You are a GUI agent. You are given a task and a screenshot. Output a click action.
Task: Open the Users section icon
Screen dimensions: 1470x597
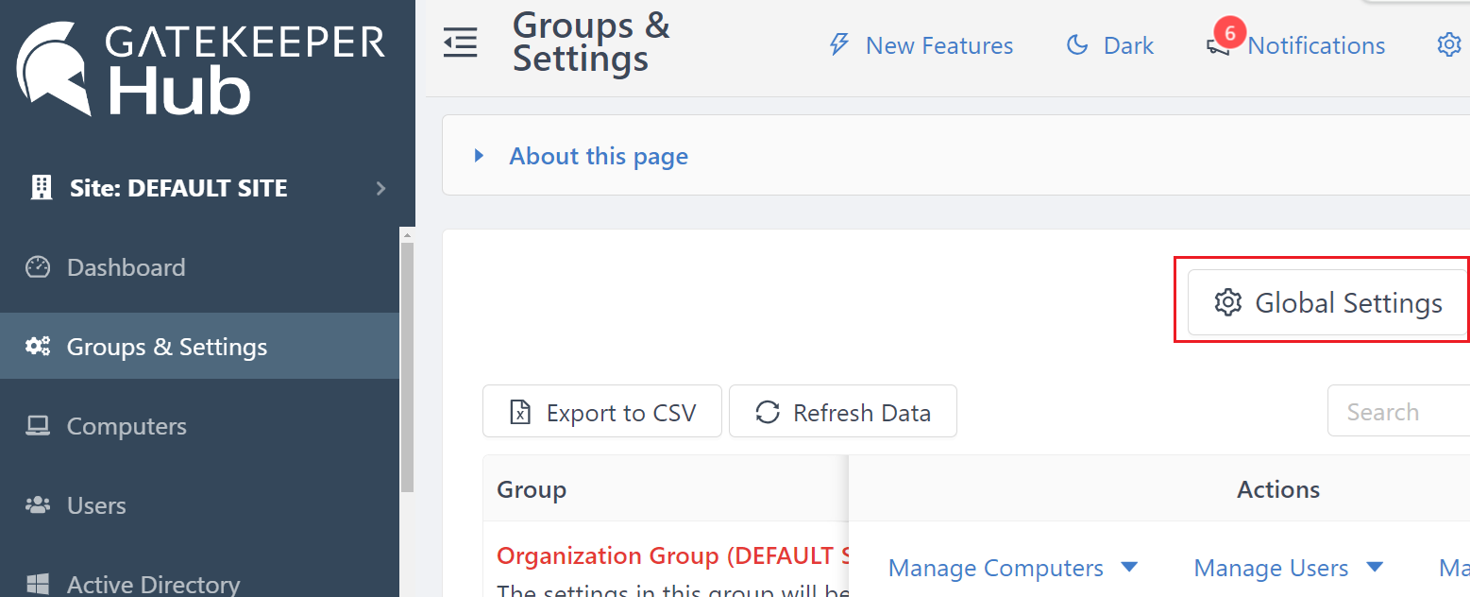(x=37, y=504)
